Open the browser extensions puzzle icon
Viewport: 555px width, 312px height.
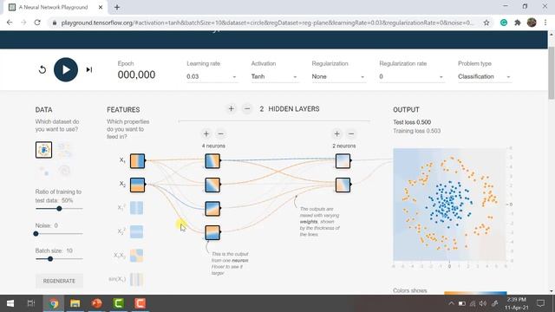(x=518, y=23)
